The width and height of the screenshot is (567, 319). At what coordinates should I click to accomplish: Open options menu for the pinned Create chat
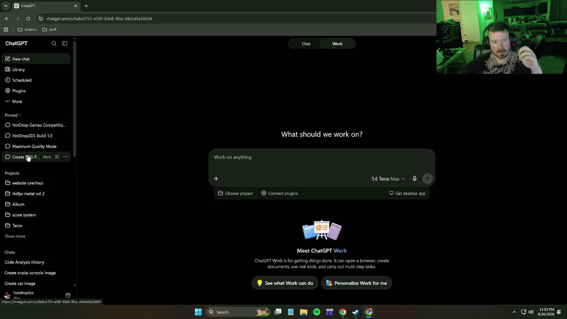[65, 157]
